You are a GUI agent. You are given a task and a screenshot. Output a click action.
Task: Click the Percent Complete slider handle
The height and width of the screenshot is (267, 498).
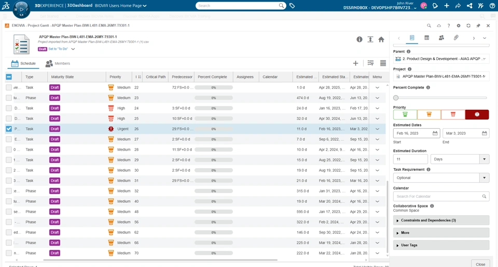click(x=396, y=98)
